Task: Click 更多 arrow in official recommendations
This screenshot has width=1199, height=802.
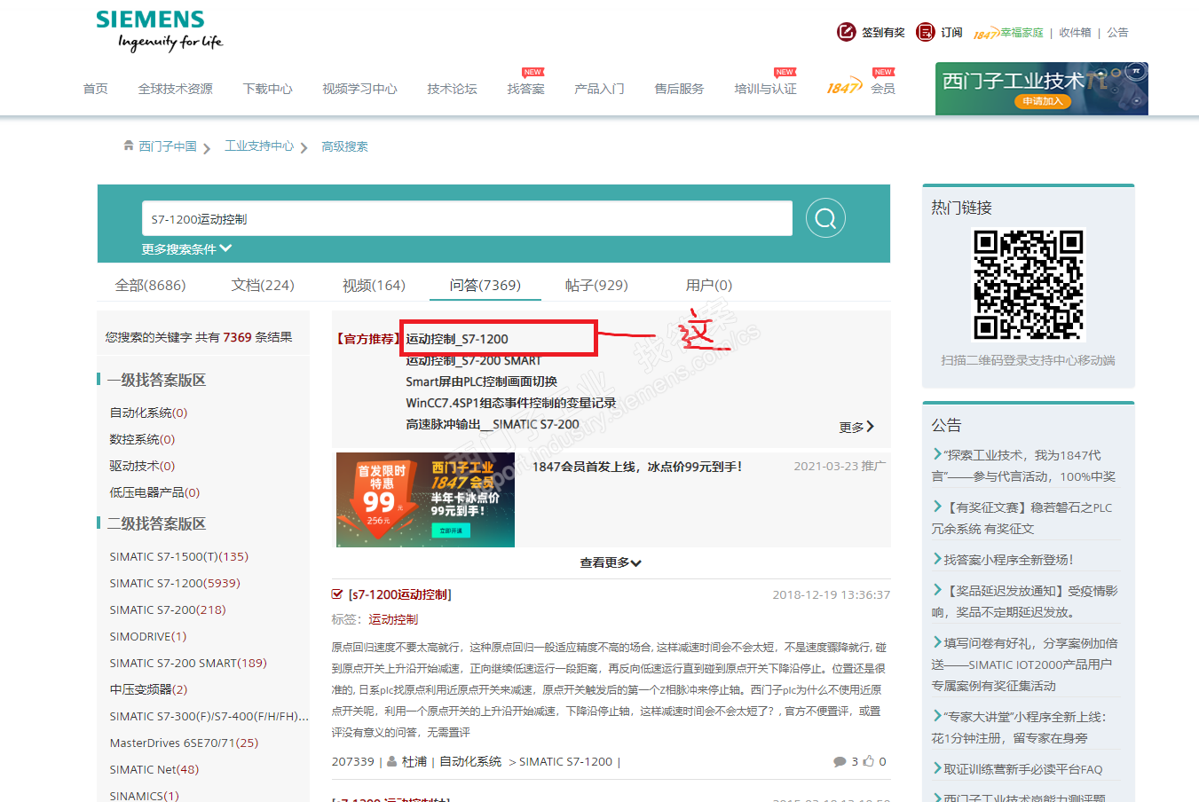Action: point(856,427)
